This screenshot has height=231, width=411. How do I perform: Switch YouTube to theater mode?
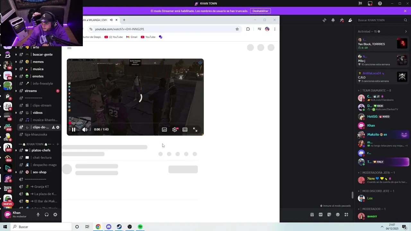click(x=185, y=130)
